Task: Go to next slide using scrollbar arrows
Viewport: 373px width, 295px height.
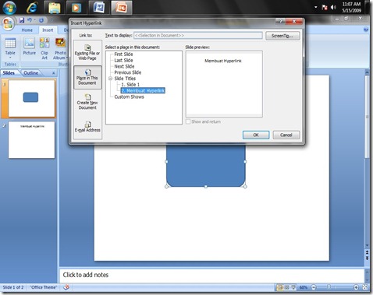Action: tap(367, 258)
